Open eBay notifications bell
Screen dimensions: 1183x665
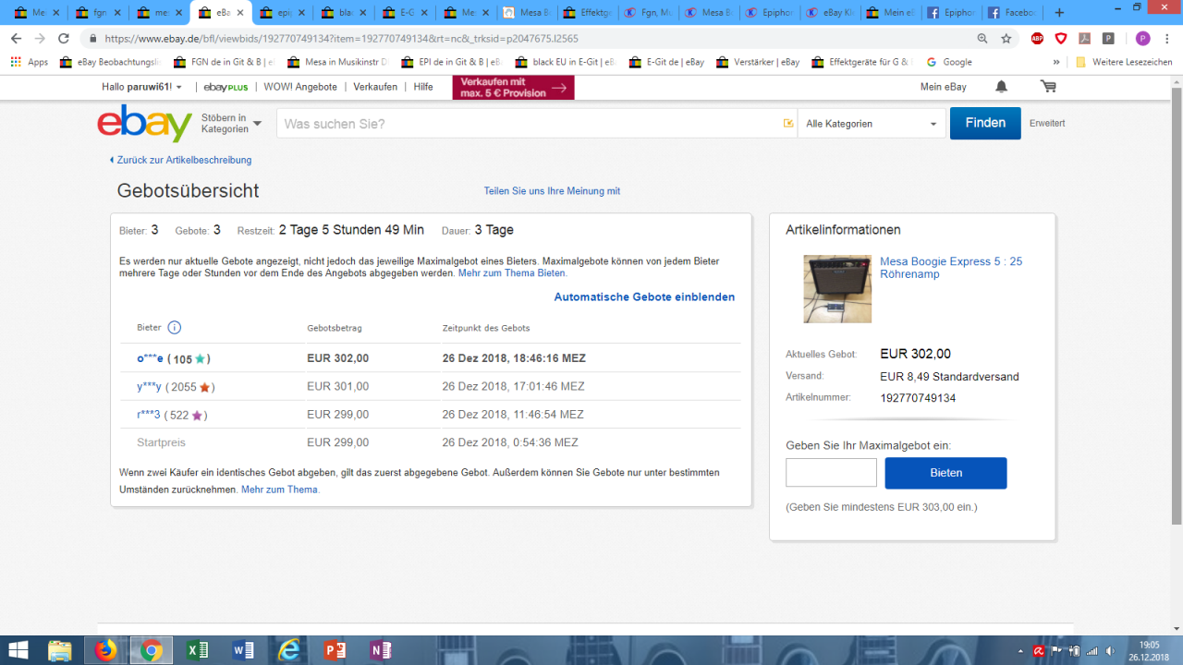point(1002,87)
